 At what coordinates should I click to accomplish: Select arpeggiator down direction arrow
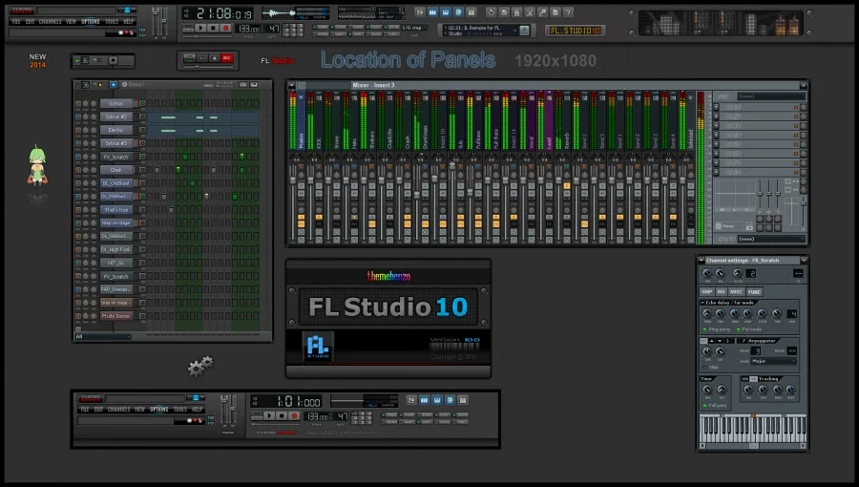pos(720,341)
